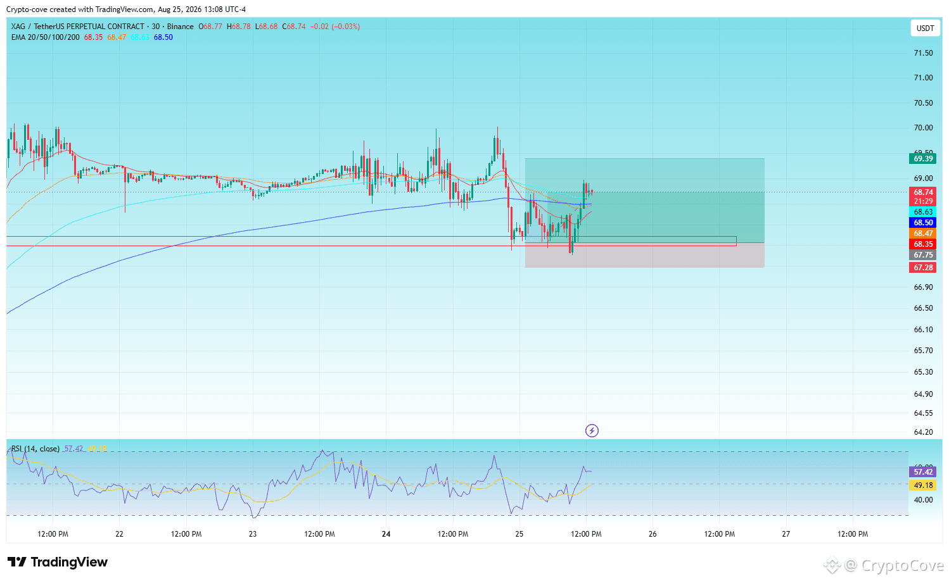
Task: Click the low value L68.68 in legend
Action: [266, 27]
